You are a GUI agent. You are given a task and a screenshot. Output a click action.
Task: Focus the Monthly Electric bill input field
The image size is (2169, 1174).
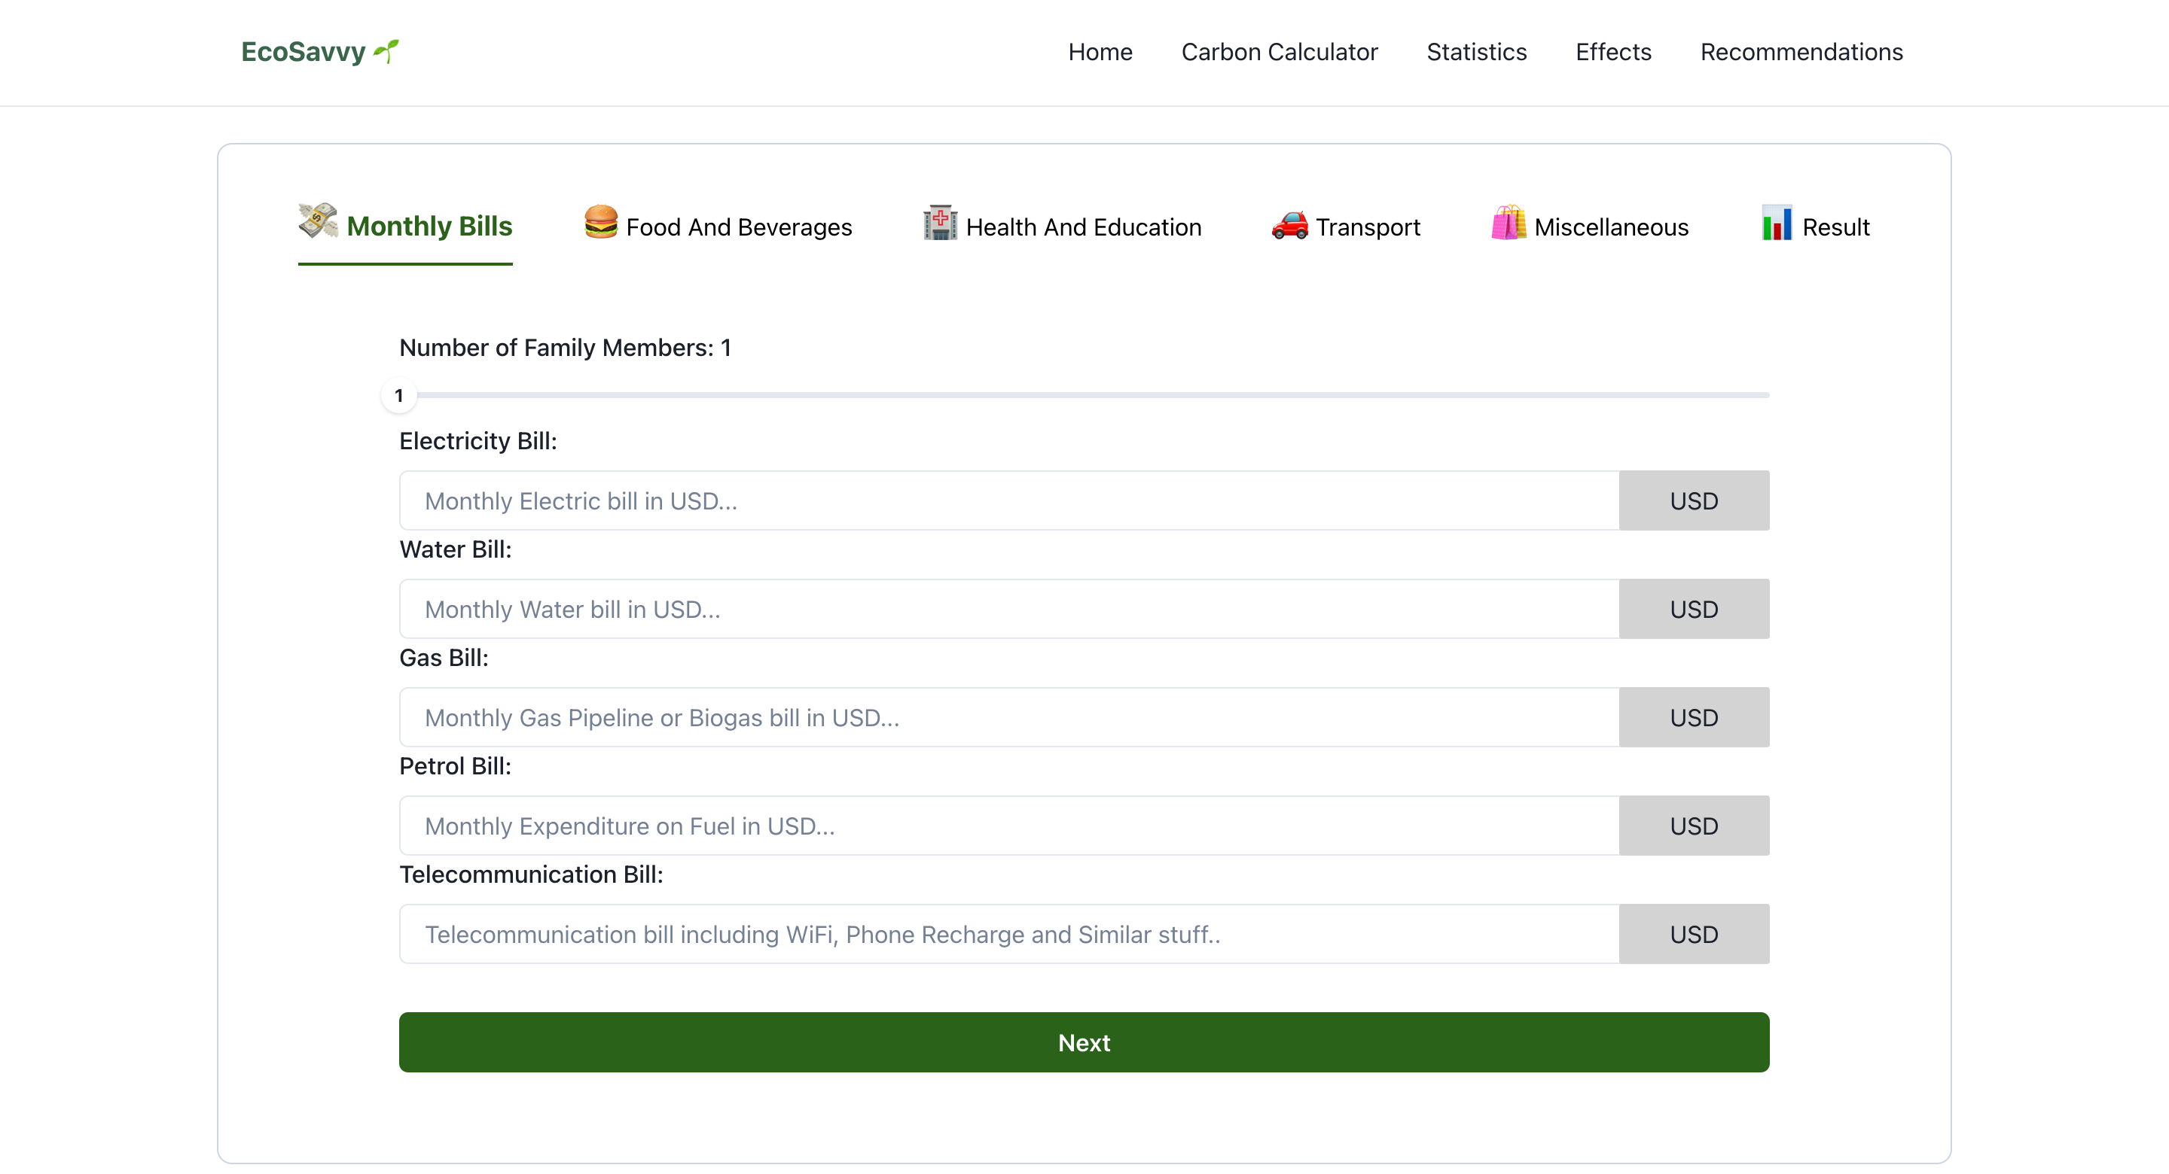[1008, 500]
